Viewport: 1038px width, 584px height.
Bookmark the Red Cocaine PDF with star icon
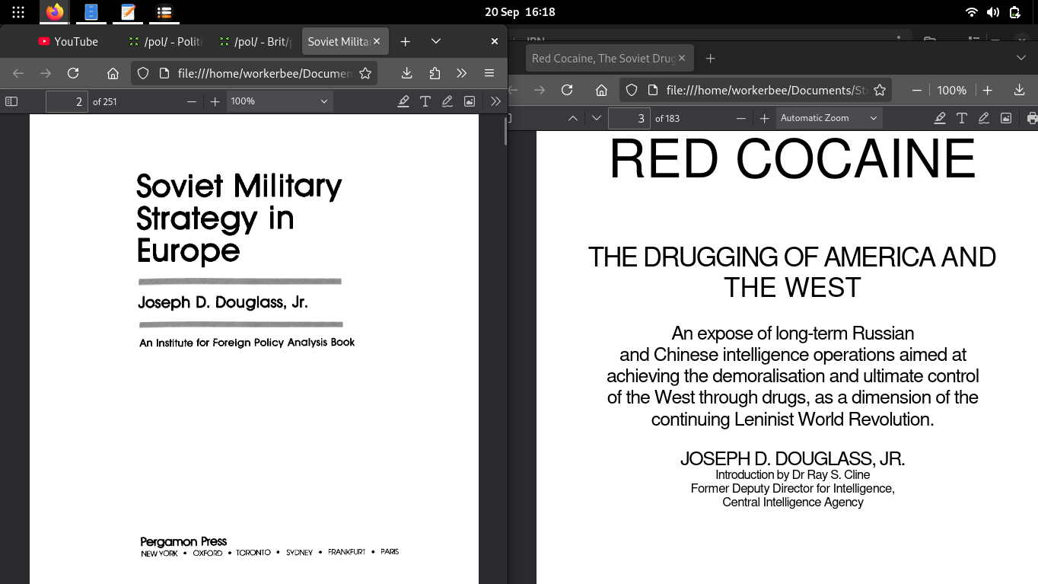[x=880, y=90]
